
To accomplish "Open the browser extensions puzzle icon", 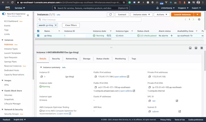I will pyautogui.click(x=189, y=2).
